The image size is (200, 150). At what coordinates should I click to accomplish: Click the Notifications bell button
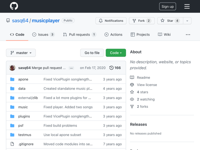pyautogui.click(x=111, y=21)
